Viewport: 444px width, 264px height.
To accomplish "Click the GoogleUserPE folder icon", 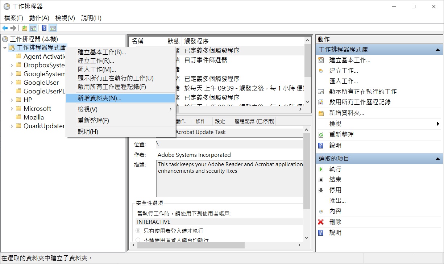I will (x=18, y=91).
